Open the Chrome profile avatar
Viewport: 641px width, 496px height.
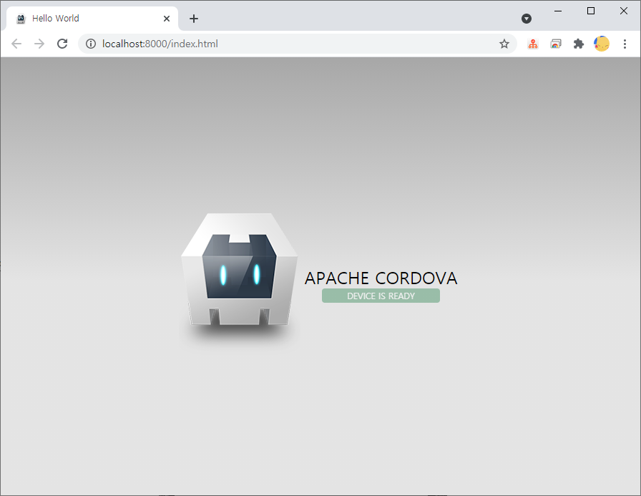click(602, 44)
